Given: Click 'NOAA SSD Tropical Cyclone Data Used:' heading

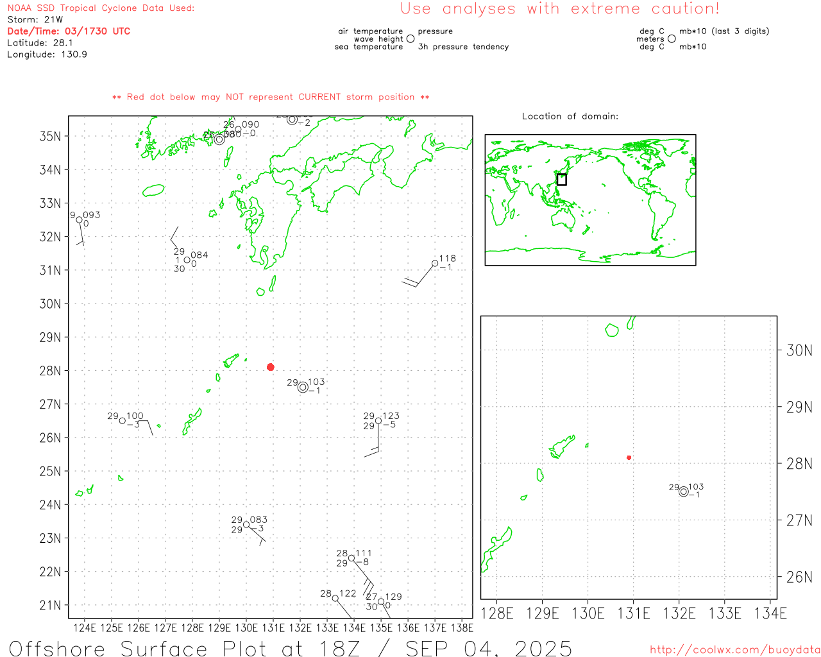Looking at the screenshot, I should (101, 8).
